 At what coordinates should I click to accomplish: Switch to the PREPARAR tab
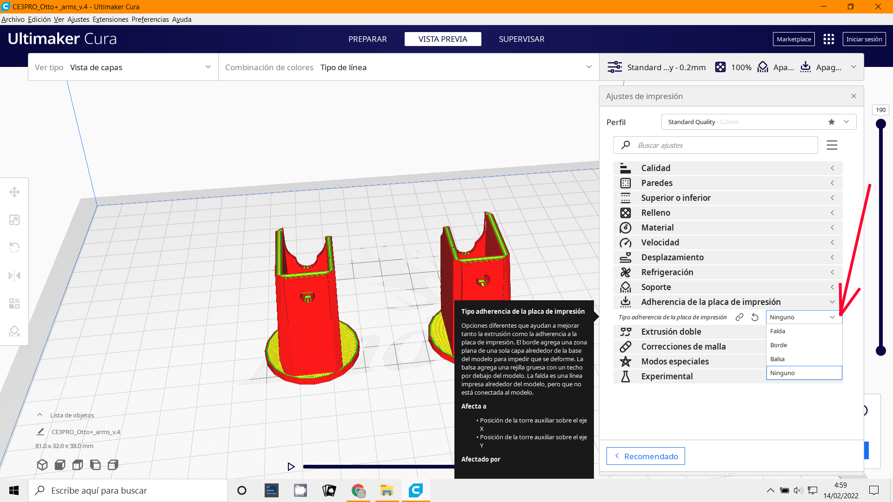[x=367, y=39]
